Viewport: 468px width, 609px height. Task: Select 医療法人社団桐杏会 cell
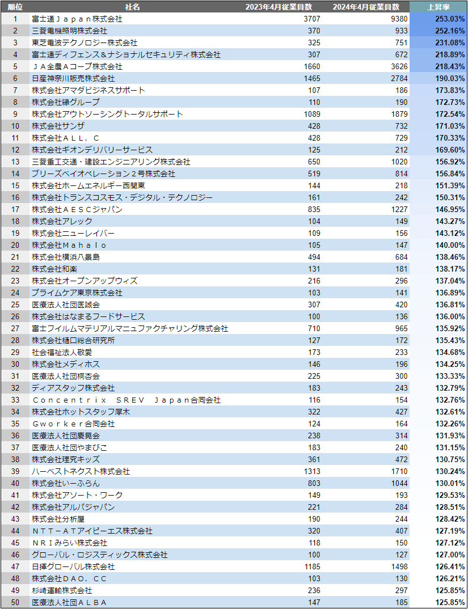point(66,377)
